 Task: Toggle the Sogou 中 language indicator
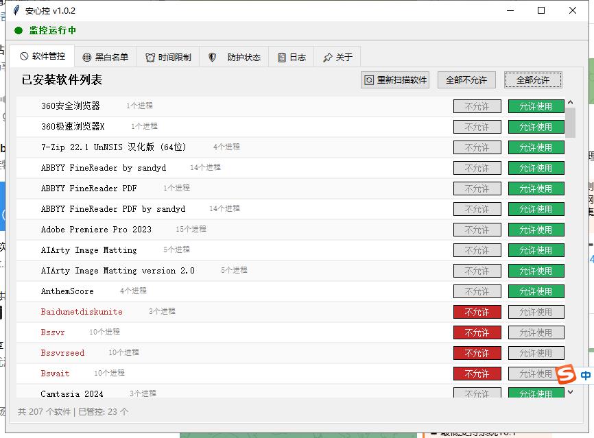(x=585, y=375)
